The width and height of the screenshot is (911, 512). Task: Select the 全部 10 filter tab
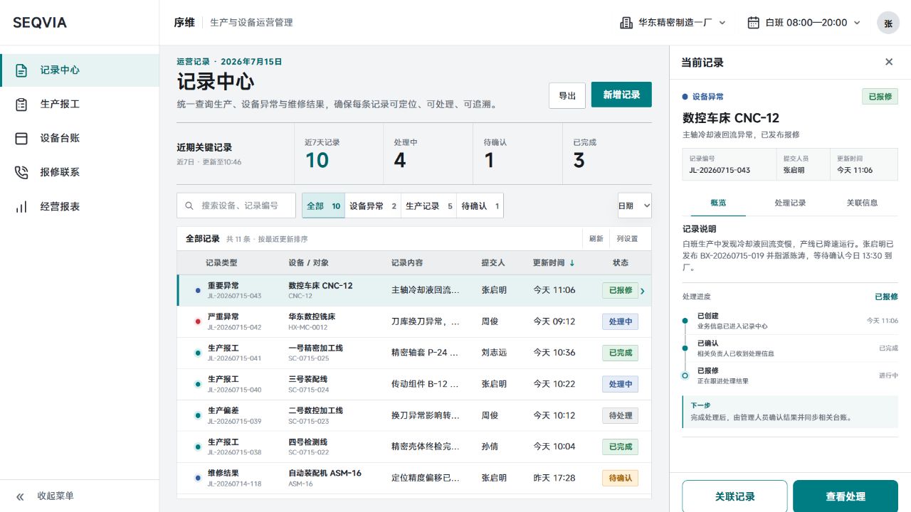(x=323, y=206)
